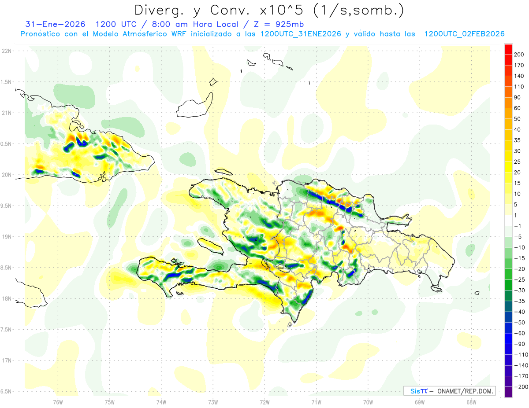This screenshot has height=408, width=529.
Task: Click the latitude label '17N'
Action: 7,361
